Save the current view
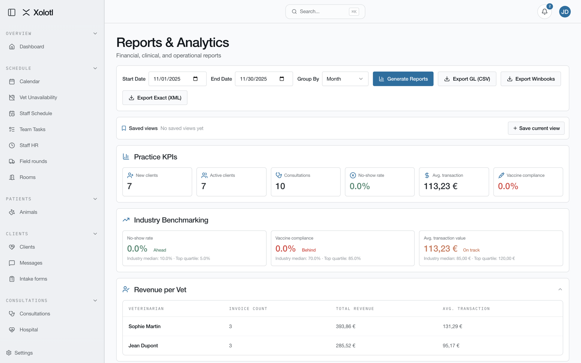Image resolution: width=581 pixels, height=363 pixels. (536, 128)
